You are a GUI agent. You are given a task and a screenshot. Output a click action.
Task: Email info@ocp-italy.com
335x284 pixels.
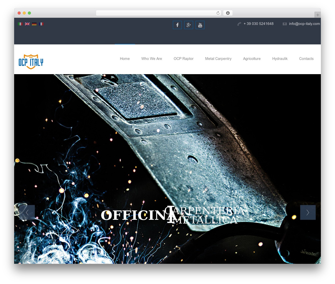tap(304, 24)
